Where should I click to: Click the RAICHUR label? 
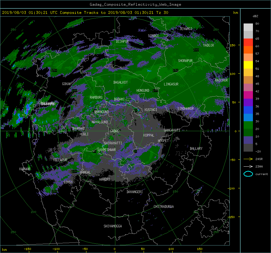tap(221, 80)
